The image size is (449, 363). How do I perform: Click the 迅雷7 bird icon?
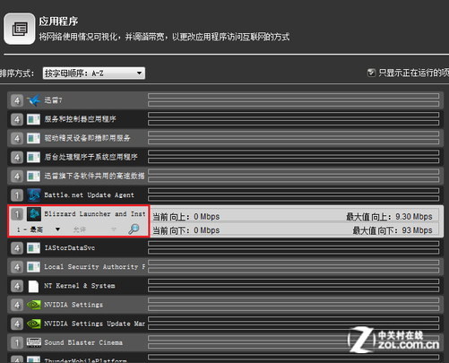(x=33, y=100)
